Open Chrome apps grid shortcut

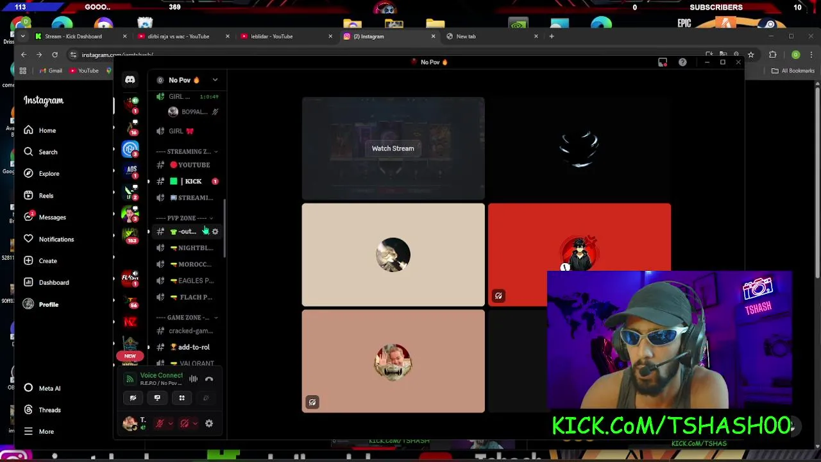pyautogui.click(x=23, y=71)
